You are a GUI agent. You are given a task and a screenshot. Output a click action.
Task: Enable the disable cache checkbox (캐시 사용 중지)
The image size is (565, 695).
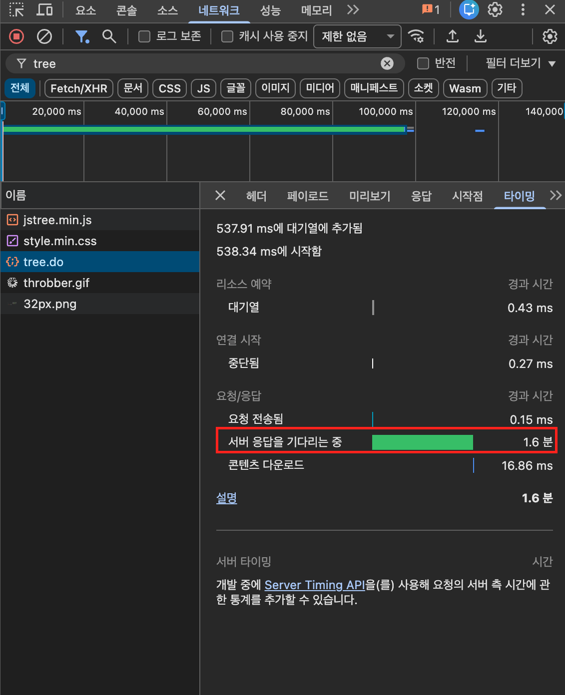point(227,36)
